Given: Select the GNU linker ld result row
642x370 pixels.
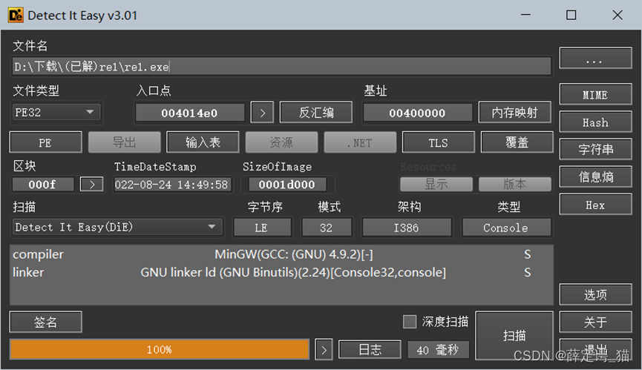Looking at the screenshot, I should pos(281,272).
